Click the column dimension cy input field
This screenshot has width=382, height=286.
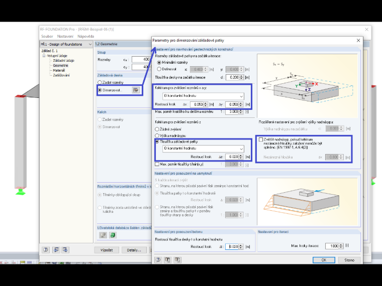click(x=141, y=67)
